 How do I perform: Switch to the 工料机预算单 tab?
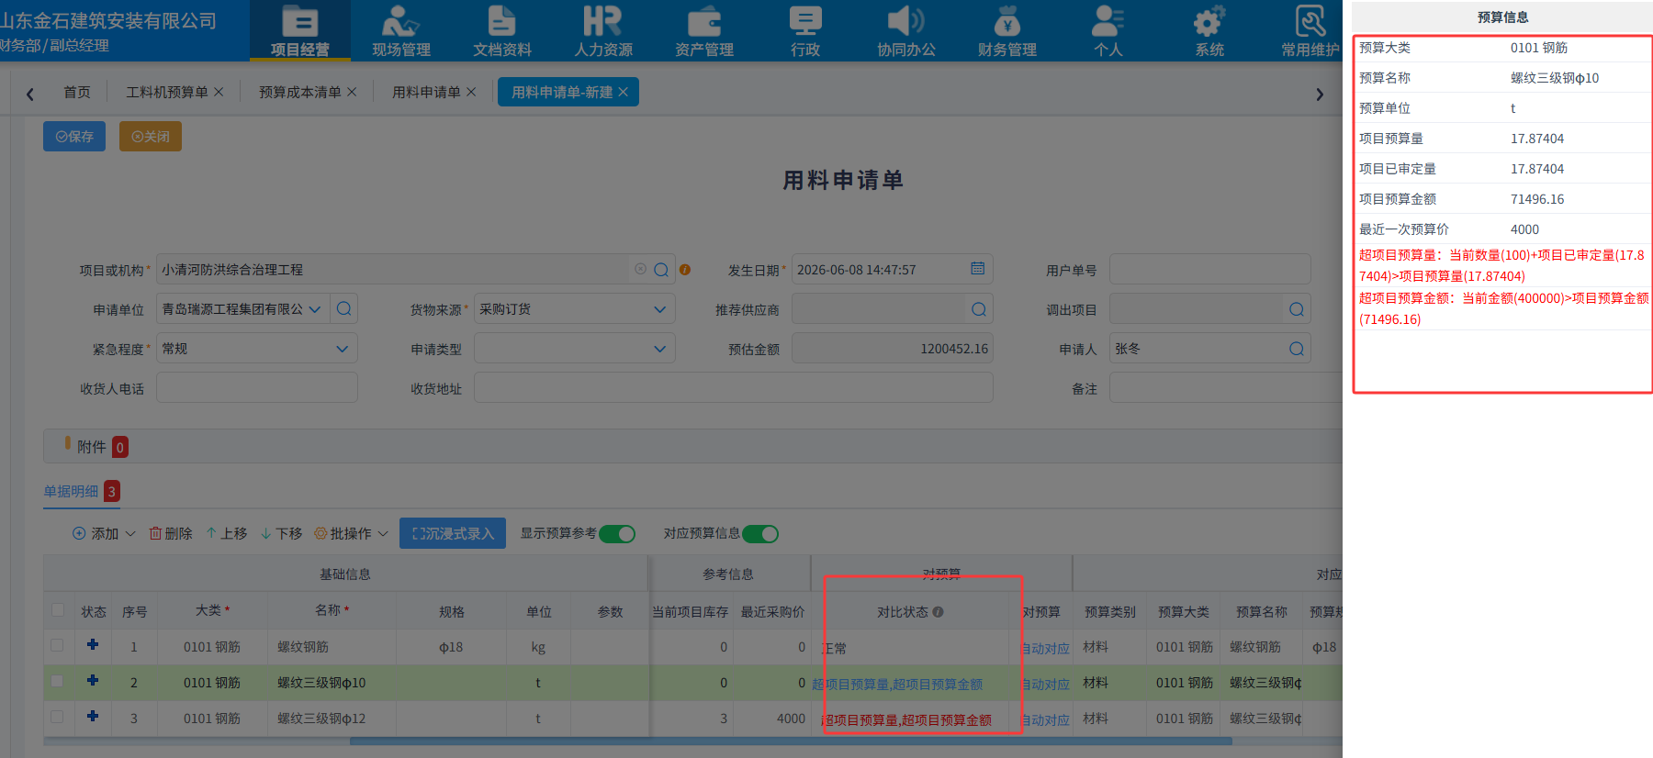[167, 92]
